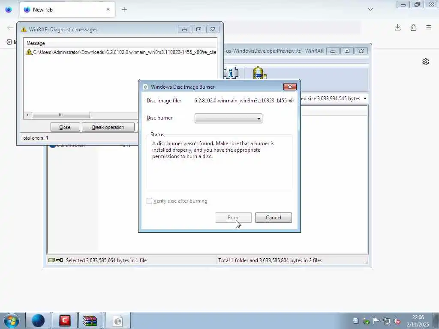The height and width of the screenshot is (329, 439).
Task: Click warning icon in WinRAR Diagnostic messages title
Action: click(24, 30)
